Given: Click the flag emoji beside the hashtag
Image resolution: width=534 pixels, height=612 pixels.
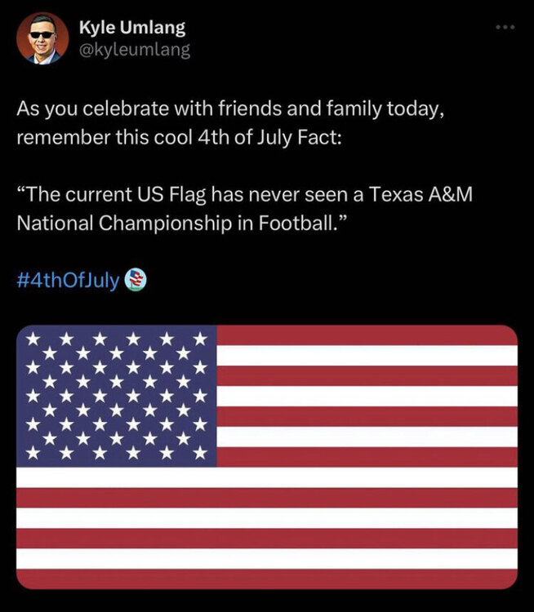Looking at the screenshot, I should click(x=136, y=282).
